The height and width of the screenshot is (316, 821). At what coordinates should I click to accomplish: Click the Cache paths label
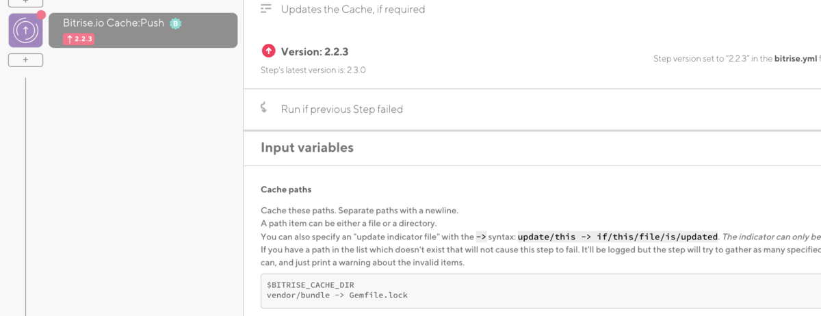pyautogui.click(x=286, y=189)
